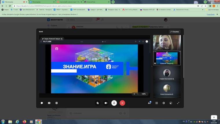Viewport: 220px width, 124px height.
Task: Open VK music icon
Action: pos(102,20)
